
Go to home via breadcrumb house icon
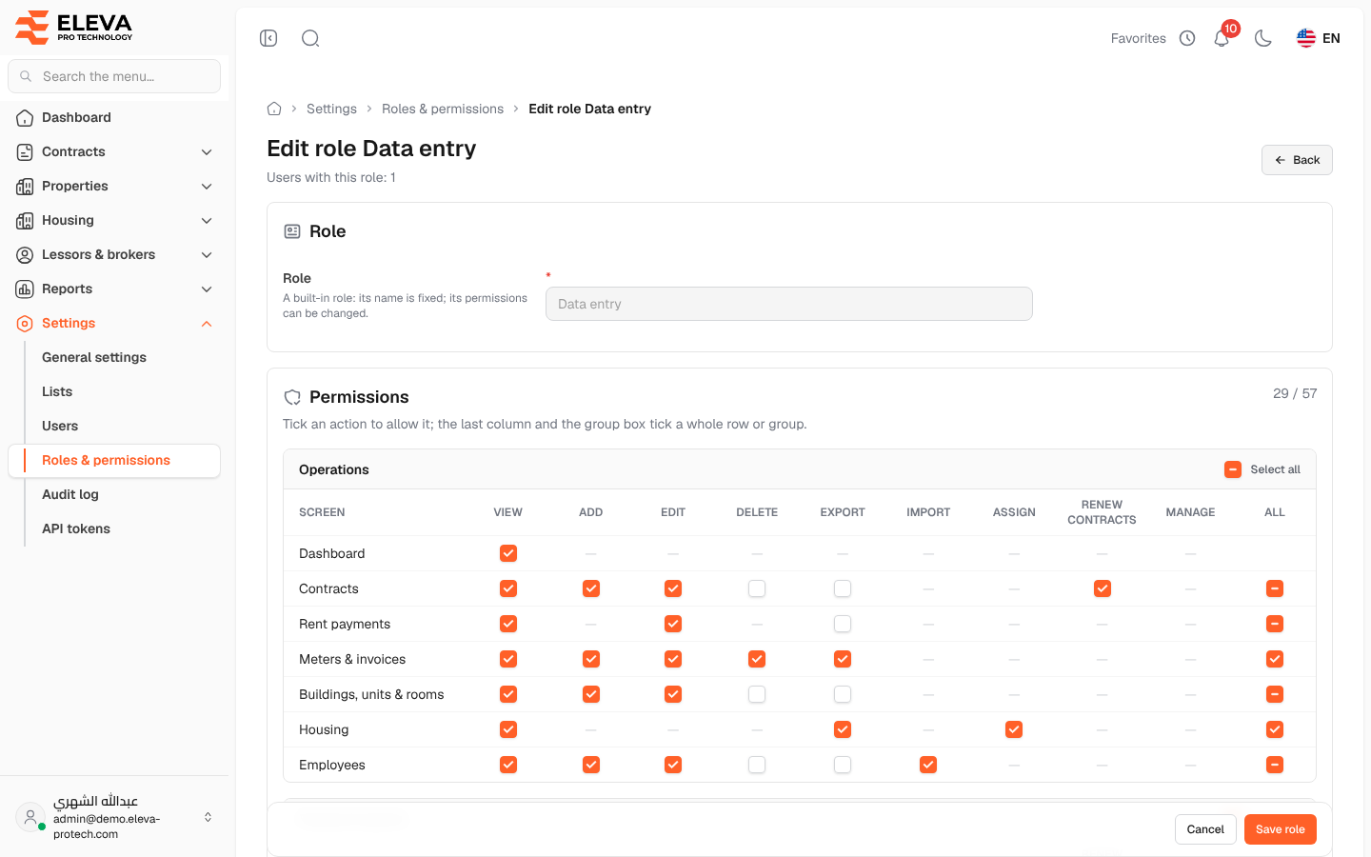click(x=274, y=109)
